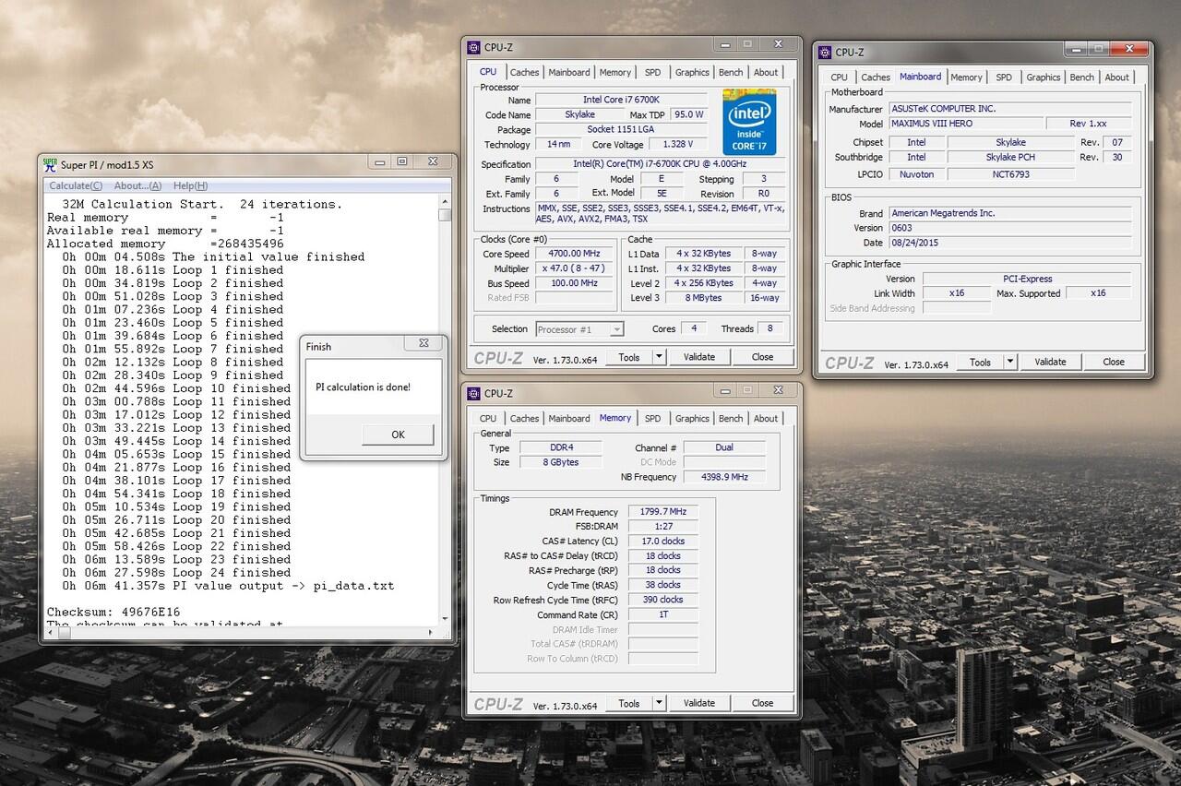Click the CPU-Z icon in the Mainboard window title bar
The image size is (1181, 786).
[x=824, y=53]
